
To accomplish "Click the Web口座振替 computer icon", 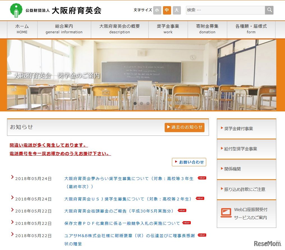I will click(226, 213).
